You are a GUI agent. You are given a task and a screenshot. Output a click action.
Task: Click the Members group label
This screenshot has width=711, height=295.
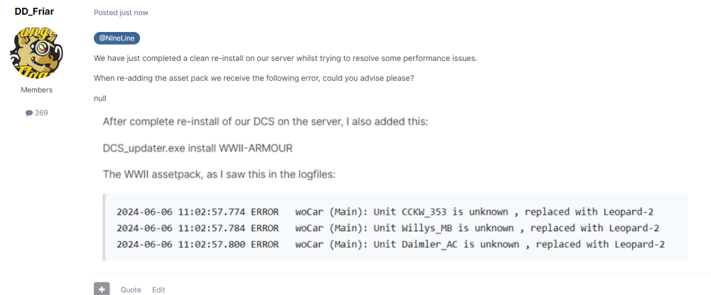pyautogui.click(x=35, y=90)
